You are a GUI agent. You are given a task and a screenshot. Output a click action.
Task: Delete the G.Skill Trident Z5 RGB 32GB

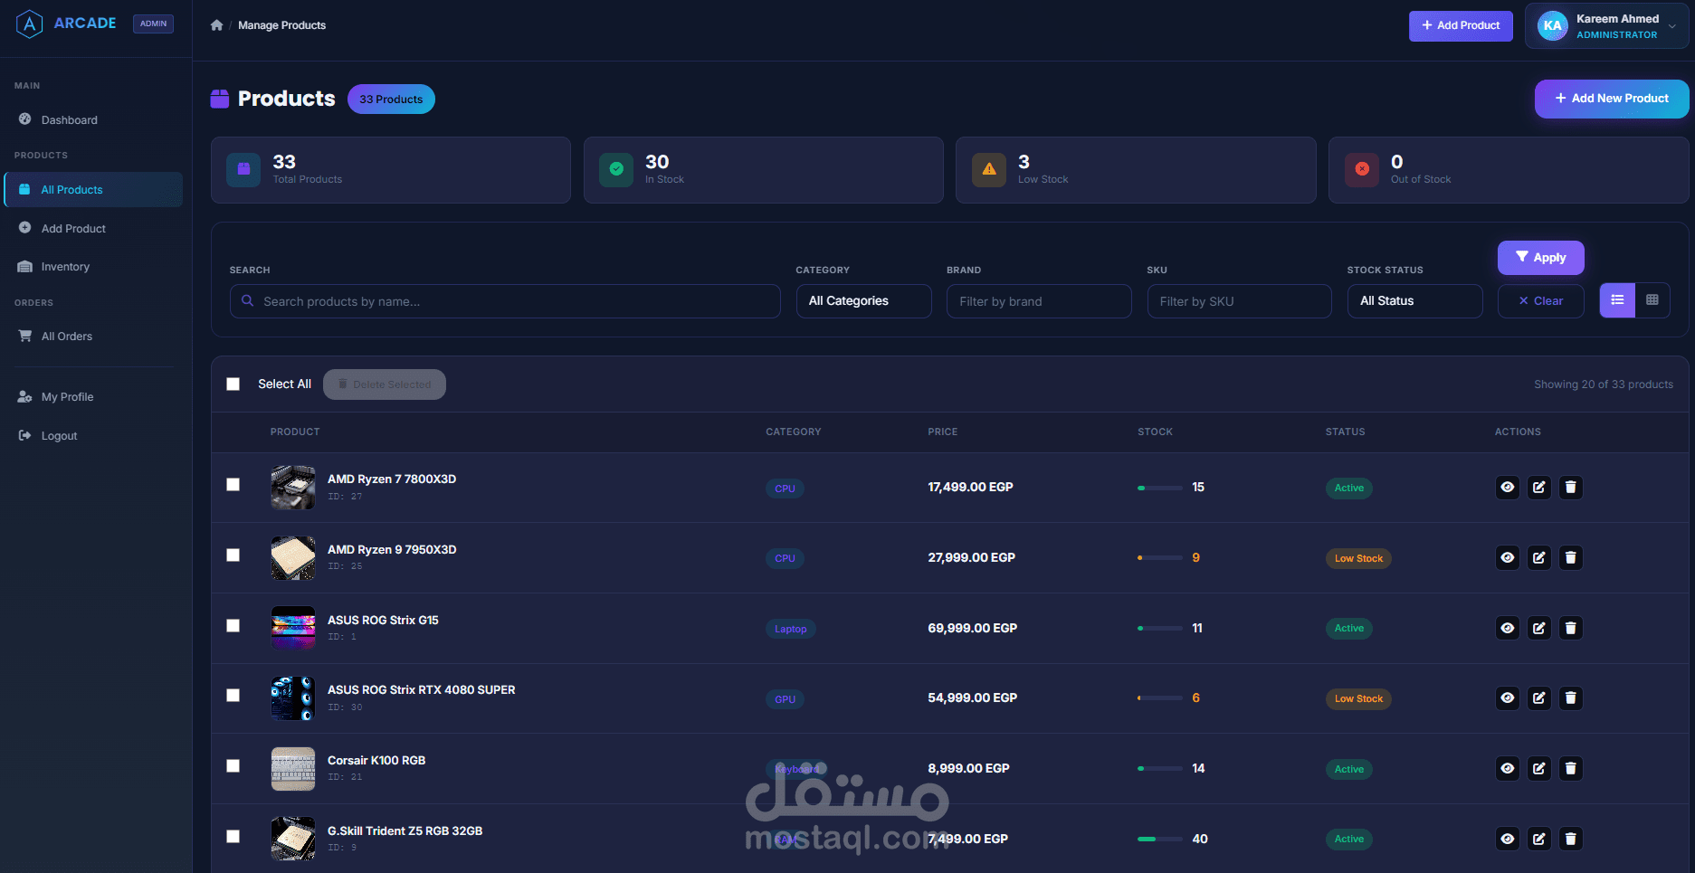click(1570, 840)
